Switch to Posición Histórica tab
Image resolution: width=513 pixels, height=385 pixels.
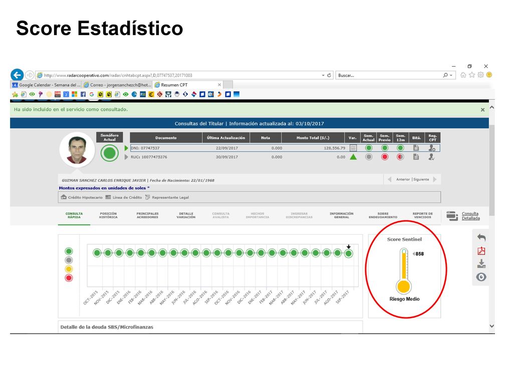pos(108,216)
